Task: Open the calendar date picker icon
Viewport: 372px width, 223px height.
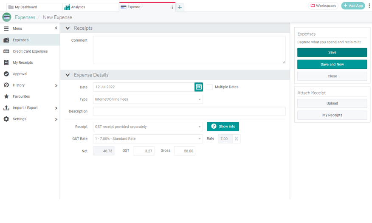Action: tap(199, 87)
